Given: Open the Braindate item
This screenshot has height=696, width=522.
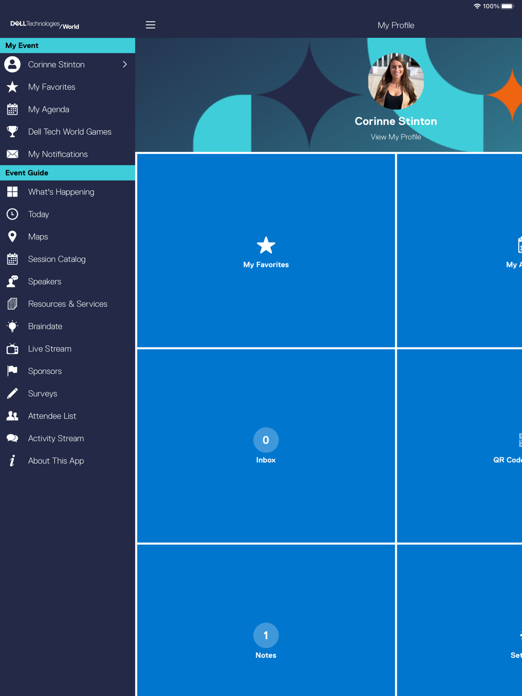Looking at the screenshot, I should (x=67, y=326).
